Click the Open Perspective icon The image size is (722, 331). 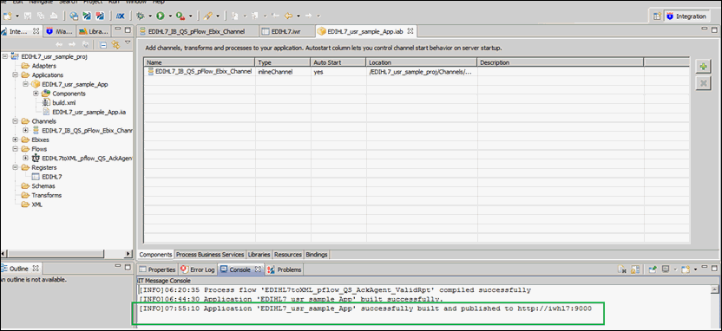point(657,16)
